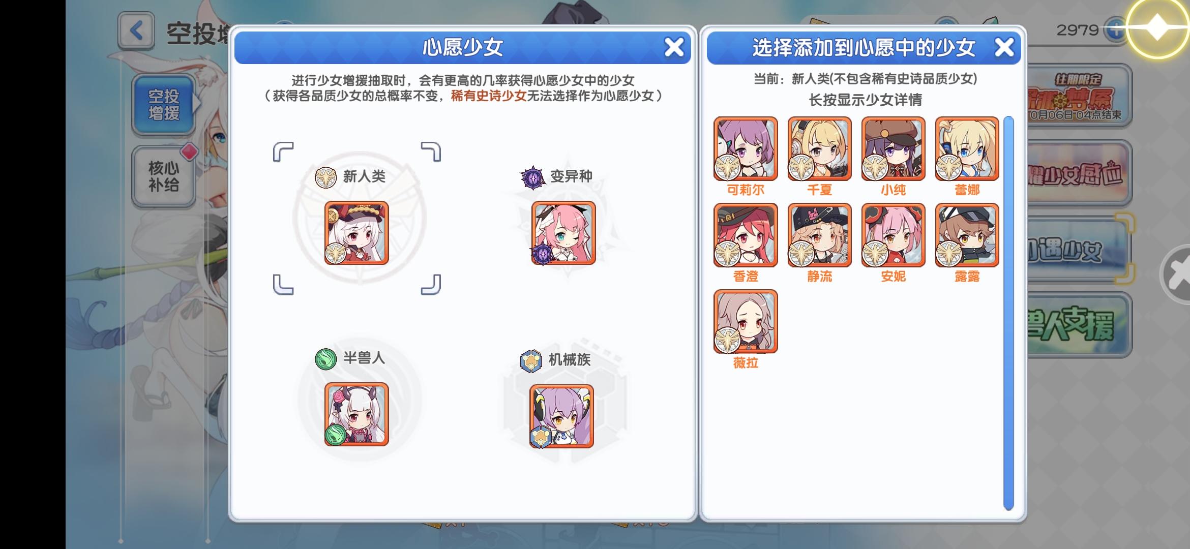
Task: Choose the 香澄 girl portrait
Action: (746, 235)
